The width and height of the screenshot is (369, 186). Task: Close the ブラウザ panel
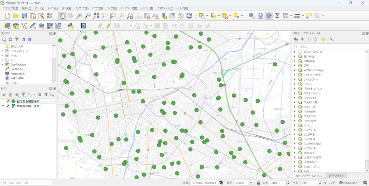(x=54, y=33)
